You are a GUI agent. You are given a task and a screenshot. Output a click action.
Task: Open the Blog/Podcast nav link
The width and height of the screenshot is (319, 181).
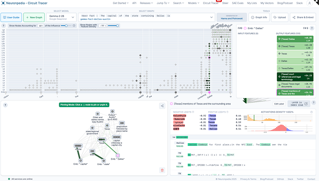tap(285, 3)
